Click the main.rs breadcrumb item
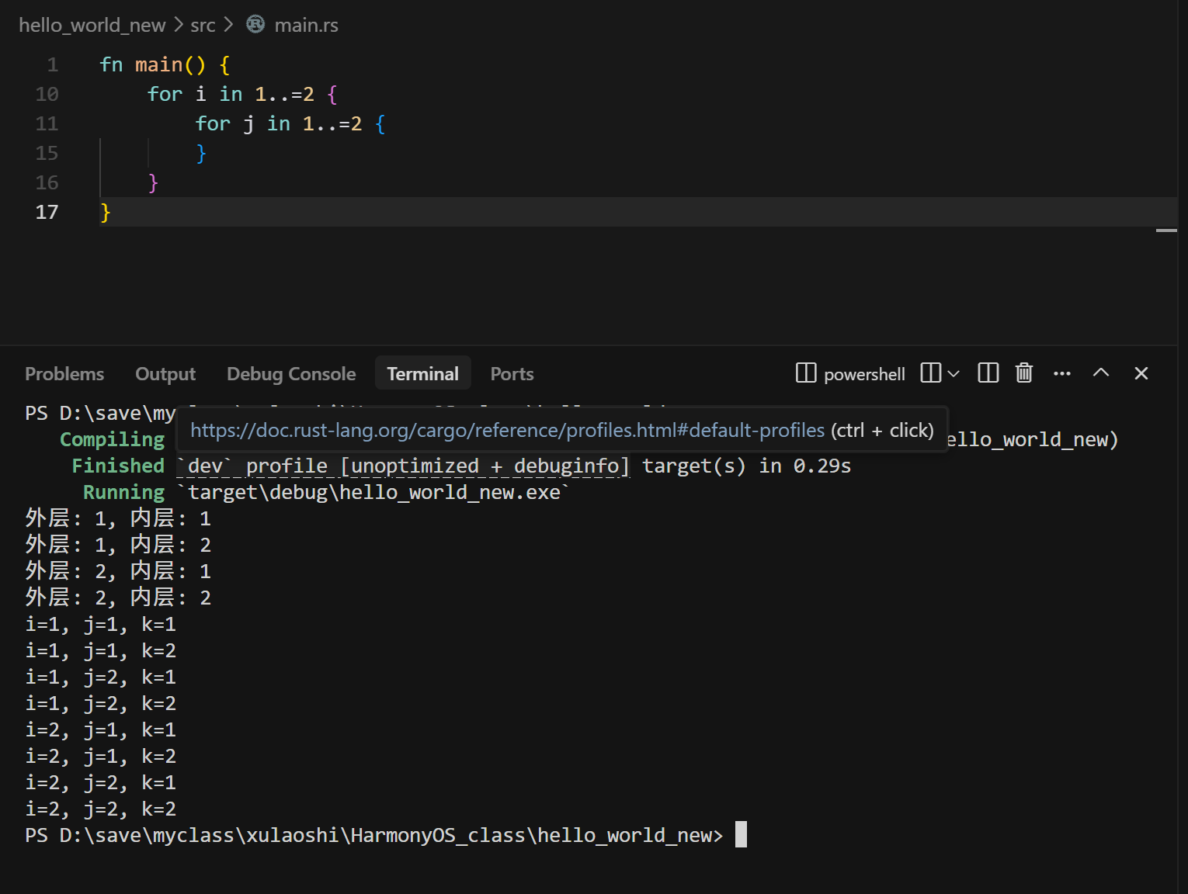Screen dimensions: 1188x894 coord(306,25)
